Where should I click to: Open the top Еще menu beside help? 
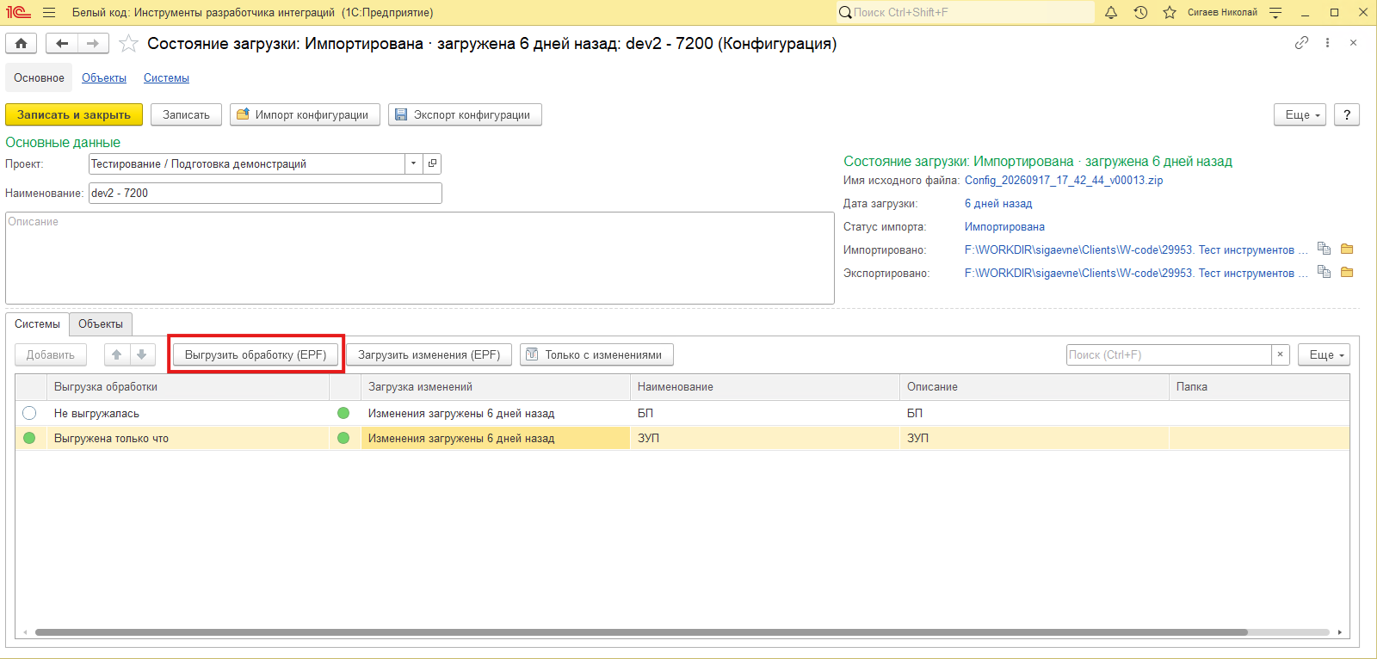(1300, 114)
